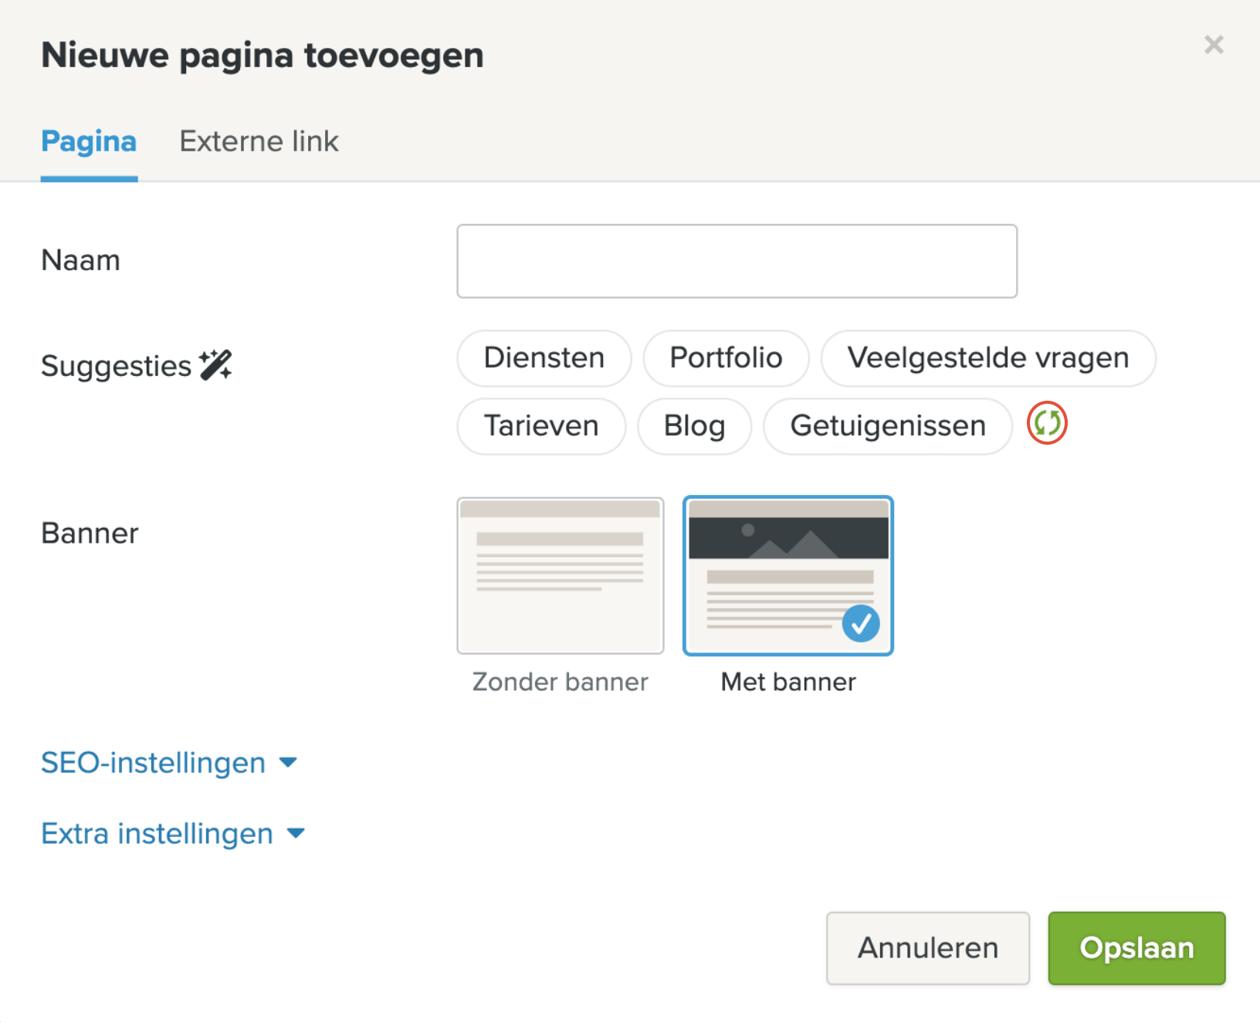Expand SEO-instellingen section
This screenshot has height=1023, width=1260.
point(154,763)
